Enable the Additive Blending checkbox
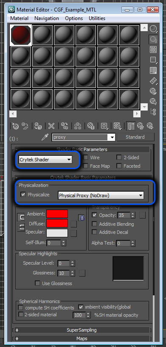 (x=94, y=224)
